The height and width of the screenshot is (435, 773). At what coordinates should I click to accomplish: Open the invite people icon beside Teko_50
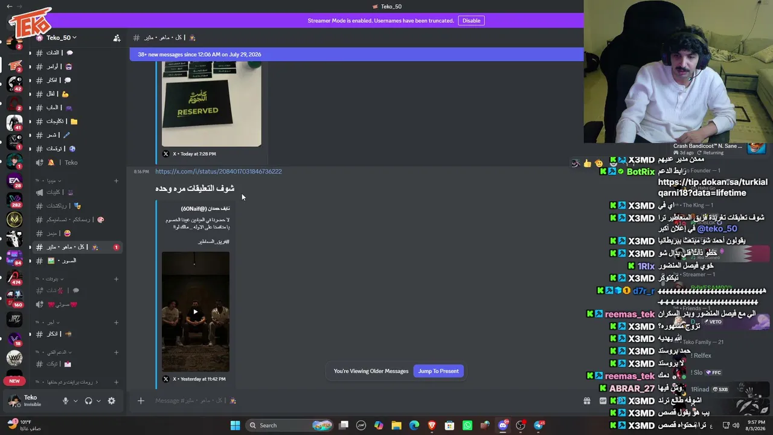coord(117,38)
